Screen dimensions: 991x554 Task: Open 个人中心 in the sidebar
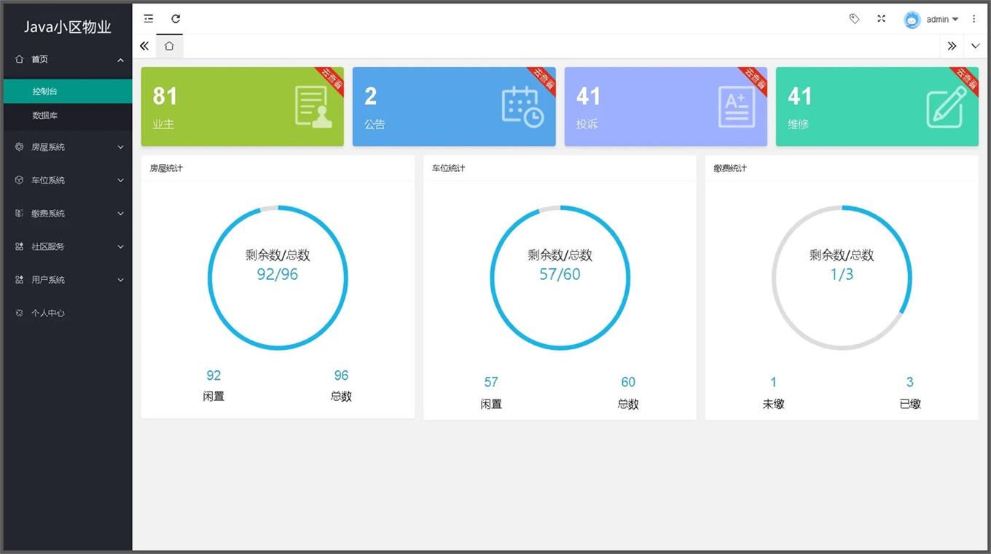click(x=68, y=313)
